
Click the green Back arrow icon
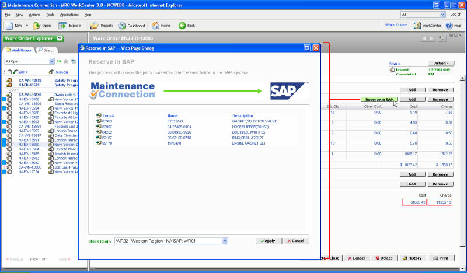click(x=182, y=26)
